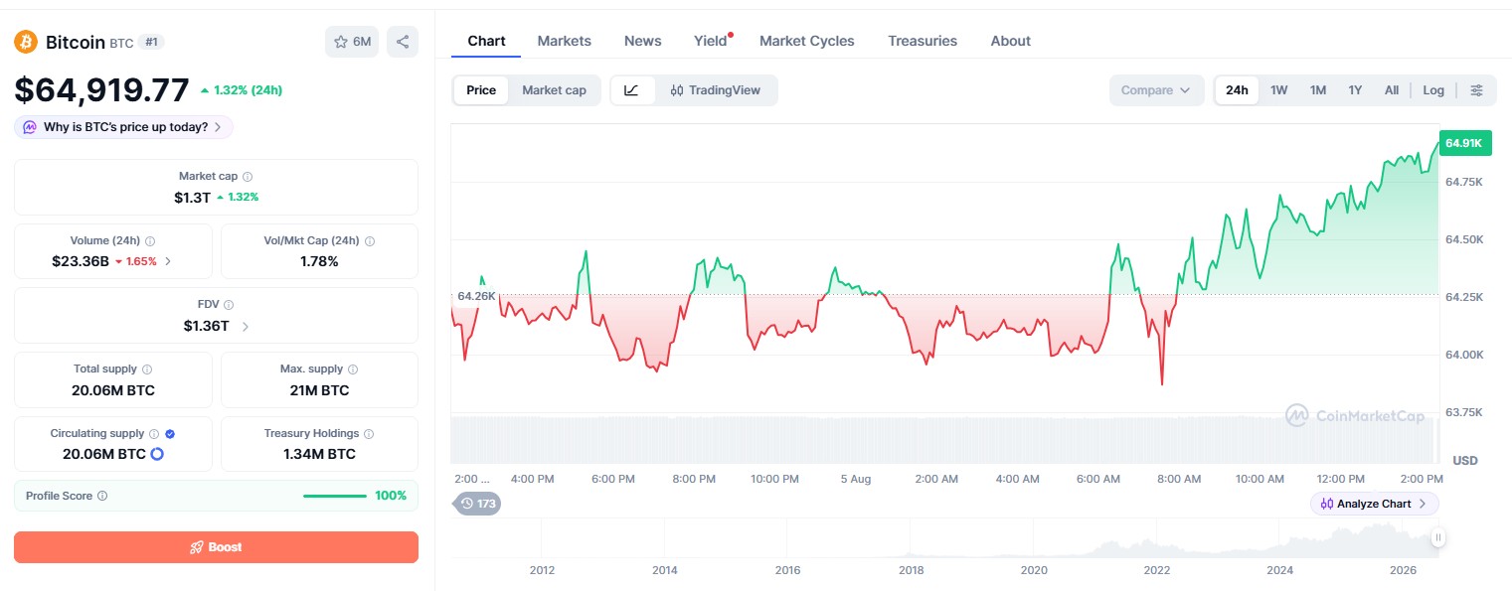Viewport: 1512px width, 591px height.
Task: Click the share icon next to watchlist
Action: pyautogui.click(x=403, y=42)
